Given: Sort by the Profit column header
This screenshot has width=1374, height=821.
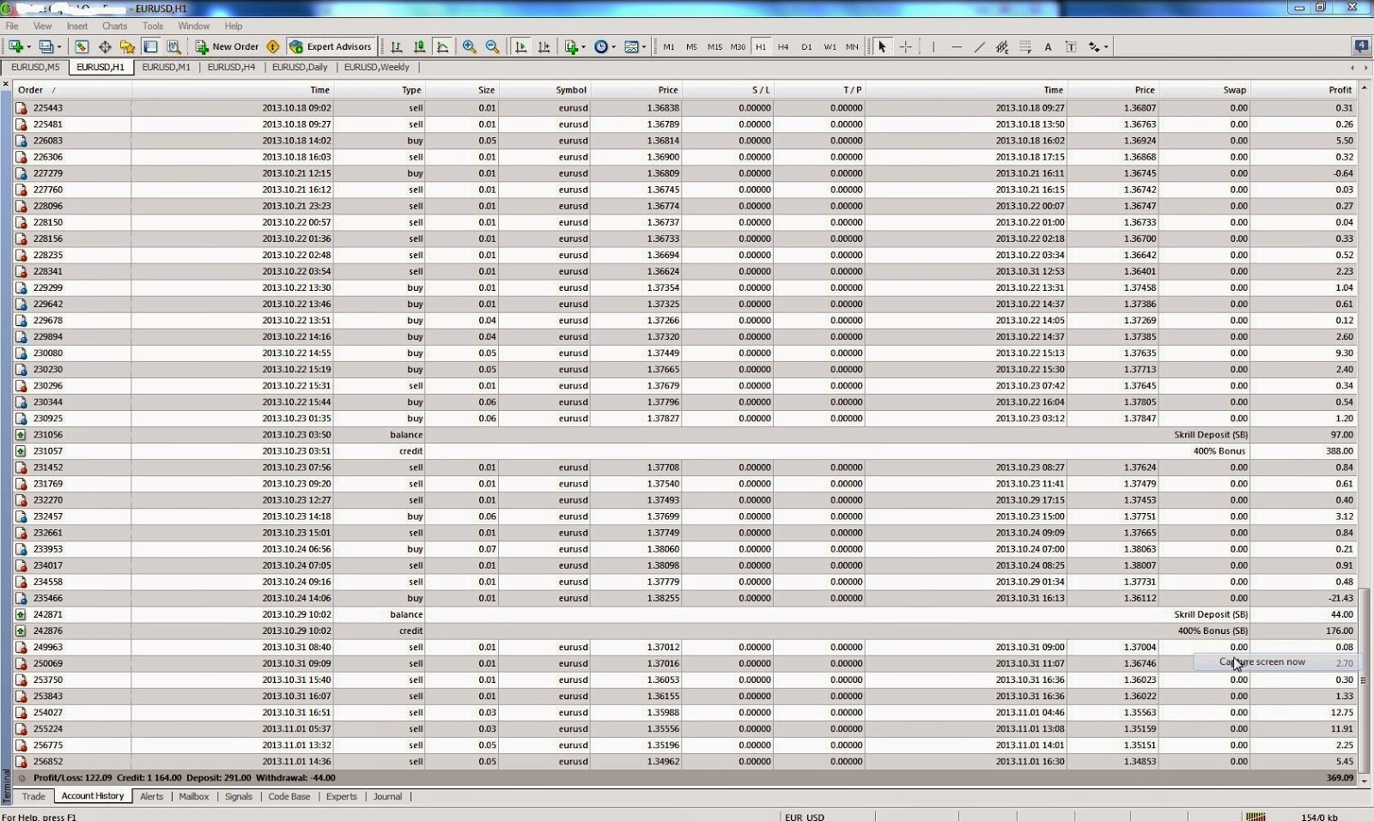Looking at the screenshot, I should (x=1304, y=89).
